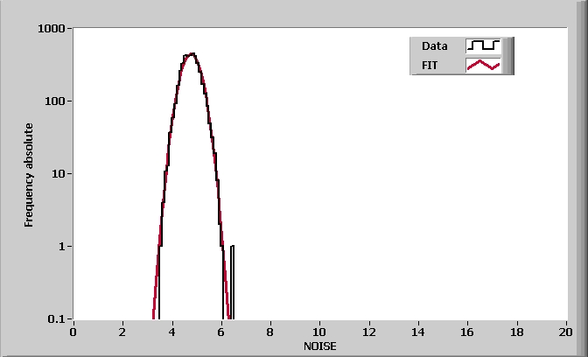Click the isolated histogram bar near 6.5
The image size is (588, 357).
[x=232, y=282]
